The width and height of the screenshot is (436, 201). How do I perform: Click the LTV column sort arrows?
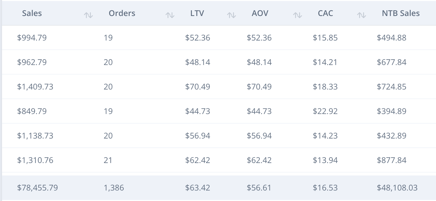(x=232, y=15)
